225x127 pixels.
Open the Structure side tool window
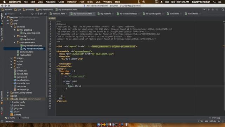[x=2, y=35]
